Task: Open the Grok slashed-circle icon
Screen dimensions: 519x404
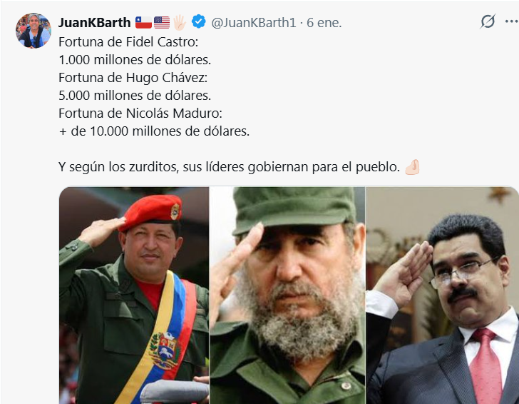Action: [488, 21]
